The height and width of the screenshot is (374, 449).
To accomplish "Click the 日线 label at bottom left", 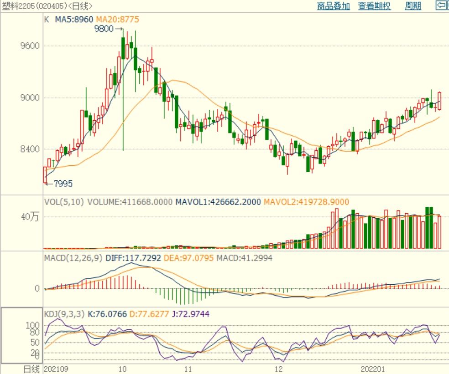I will tap(31, 369).
